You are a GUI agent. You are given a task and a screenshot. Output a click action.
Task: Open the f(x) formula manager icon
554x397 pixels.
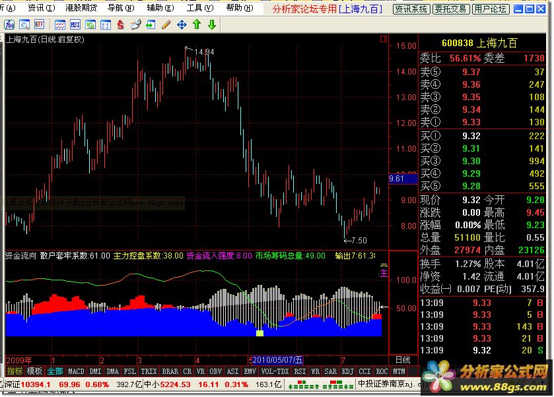(x=9, y=24)
